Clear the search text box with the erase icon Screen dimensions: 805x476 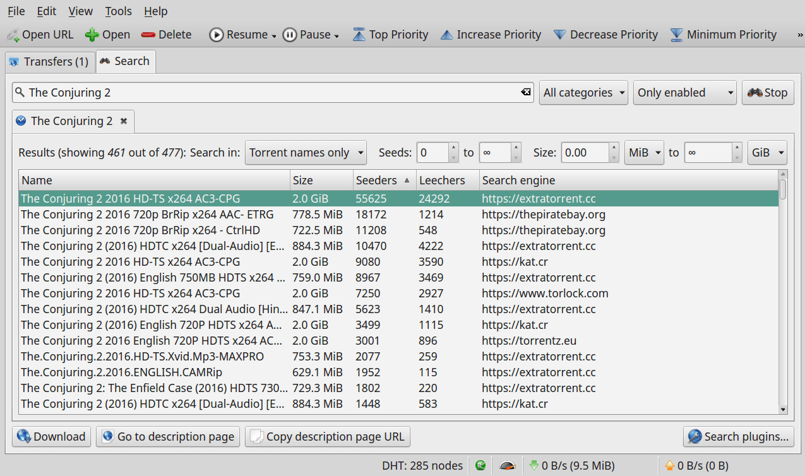(x=525, y=92)
